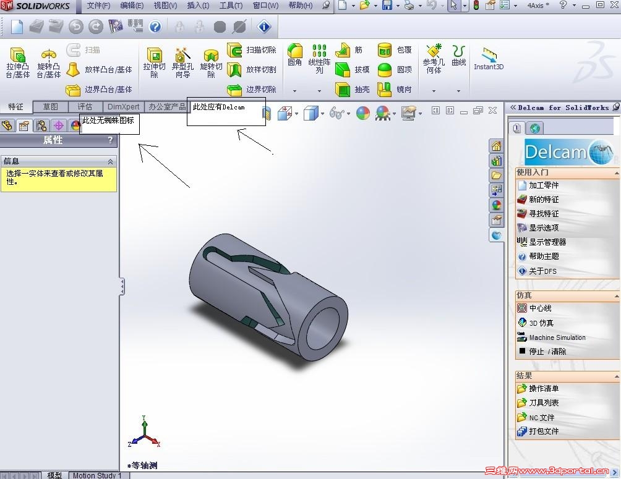Viewport: 621px width, 479px height.
Task: Open 显示选项 in Delcam panel
Action: [x=539, y=228]
